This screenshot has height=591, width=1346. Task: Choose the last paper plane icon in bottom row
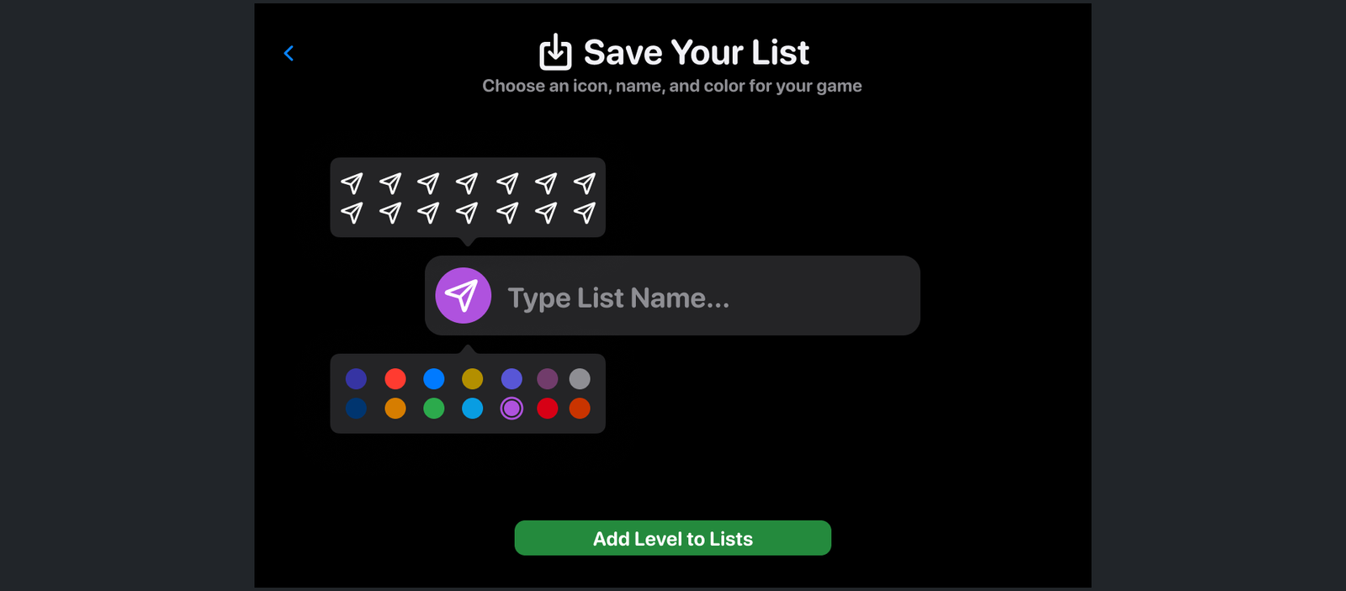click(x=585, y=213)
